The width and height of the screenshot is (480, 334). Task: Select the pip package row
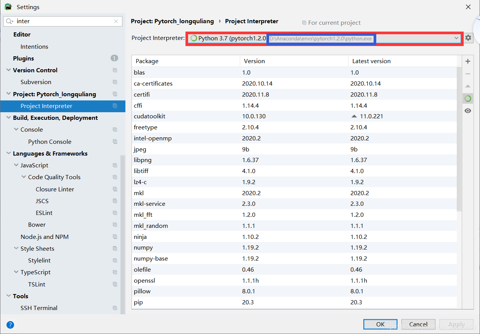pos(295,302)
